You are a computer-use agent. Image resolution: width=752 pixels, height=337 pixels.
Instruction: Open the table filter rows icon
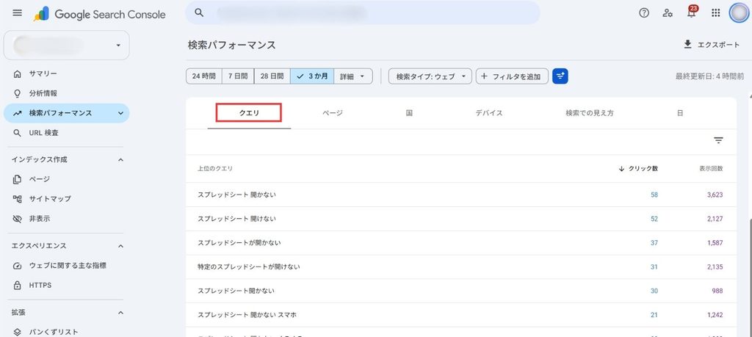tap(718, 140)
